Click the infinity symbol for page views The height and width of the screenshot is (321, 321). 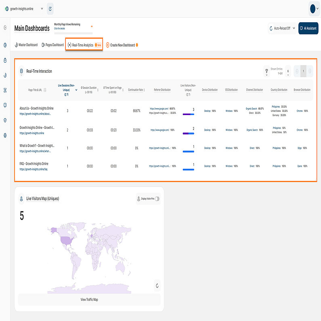click(x=92, y=26)
